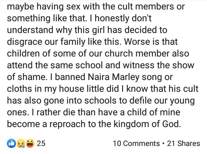View the 21 Shares list
This screenshot has height=154, width=207.
click(x=183, y=143)
